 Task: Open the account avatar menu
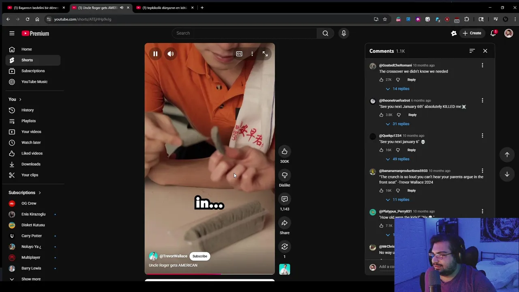(x=508, y=33)
